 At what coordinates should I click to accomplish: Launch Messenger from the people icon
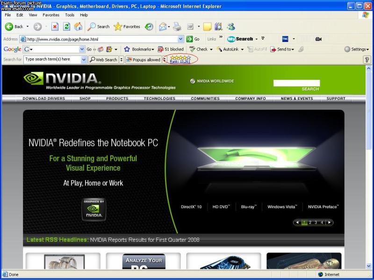pos(230,27)
